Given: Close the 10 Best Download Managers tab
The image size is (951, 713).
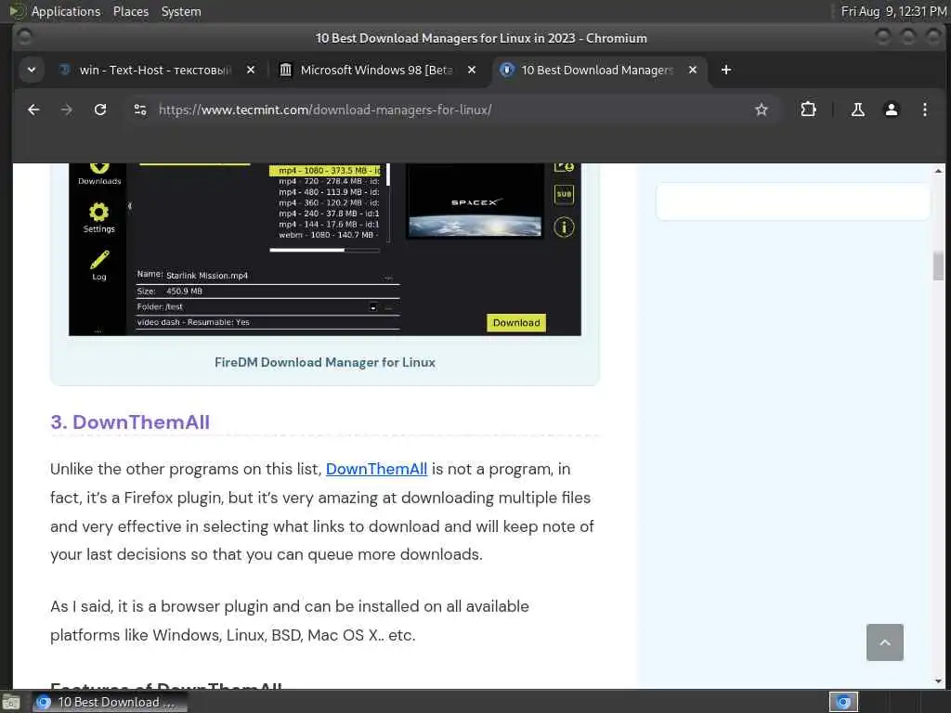Looking at the screenshot, I should (693, 70).
